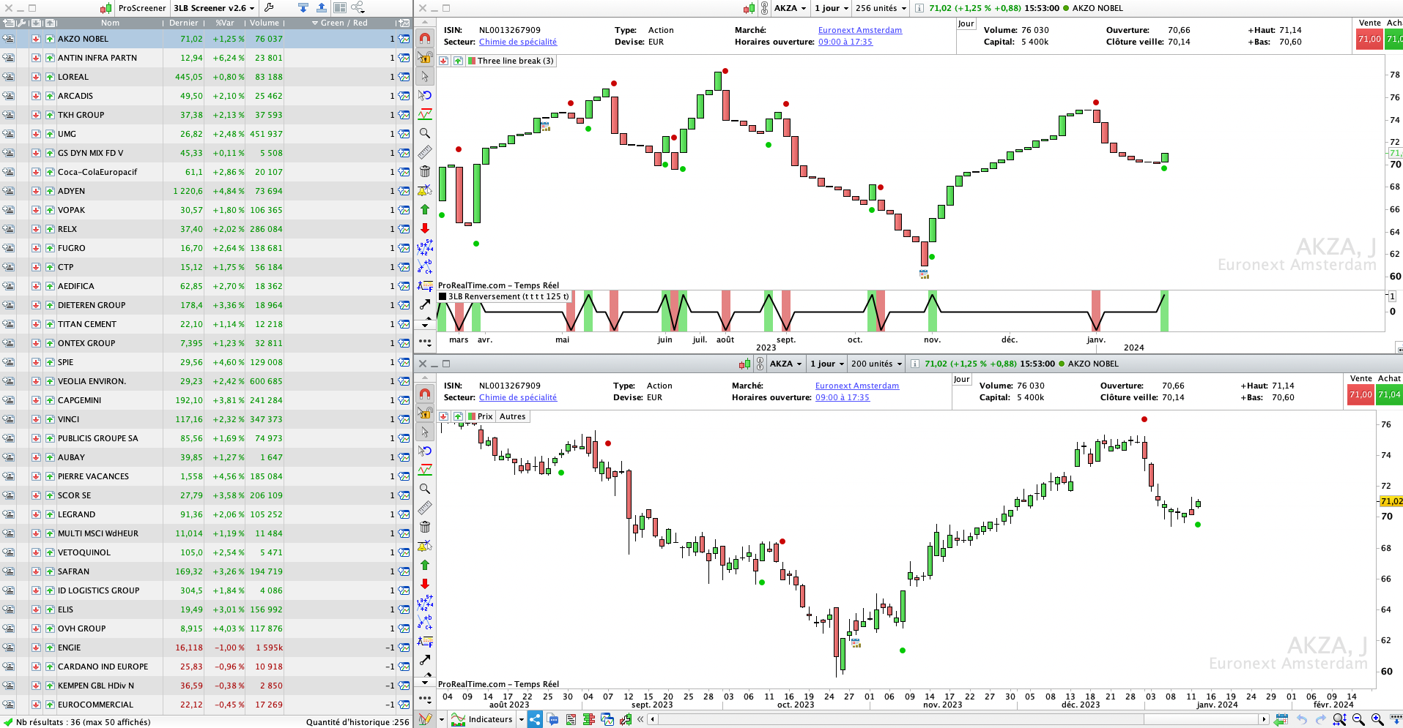
Task: Toggle cursor lock in bottom chart toolbar
Action: [x=425, y=413]
